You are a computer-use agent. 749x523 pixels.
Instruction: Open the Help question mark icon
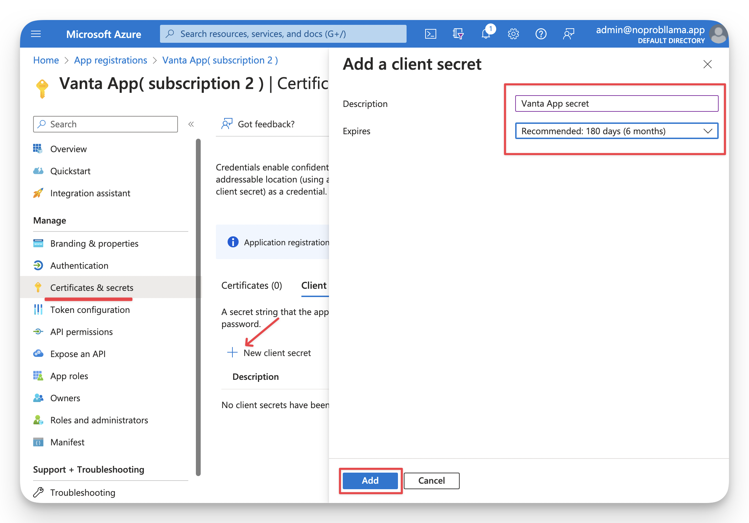(541, 34)
